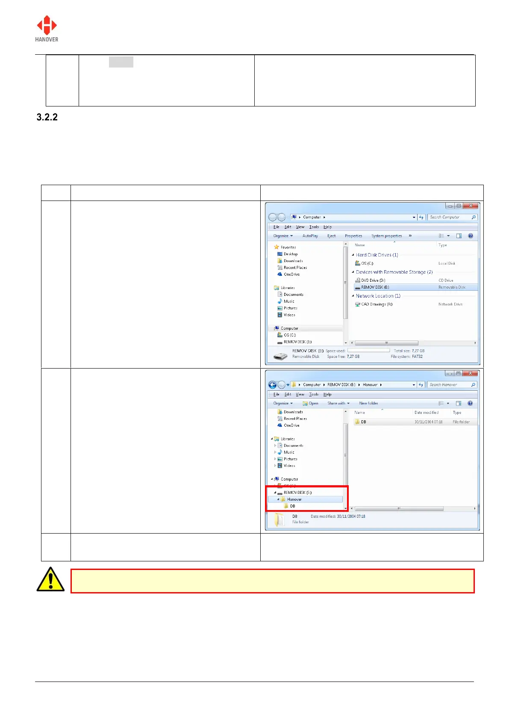
Task: Collapse Devices with Removable Storage (2) group
Action: coord(353,272)
